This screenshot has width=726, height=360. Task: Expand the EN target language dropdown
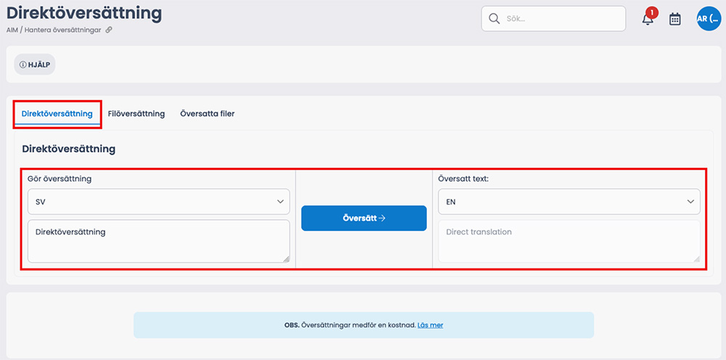[569, 201]
